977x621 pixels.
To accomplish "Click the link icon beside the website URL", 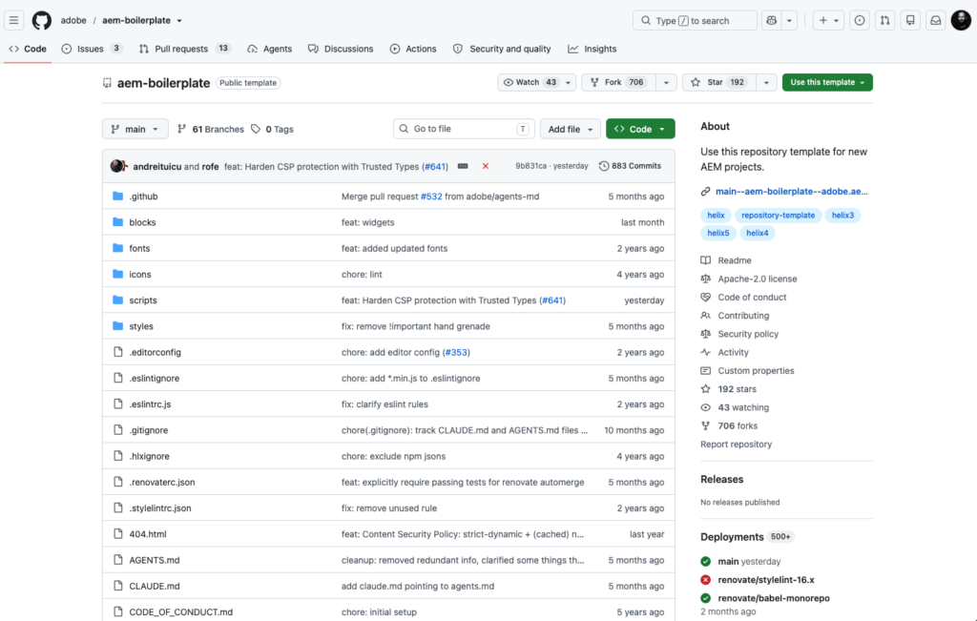I will point(705,191).
